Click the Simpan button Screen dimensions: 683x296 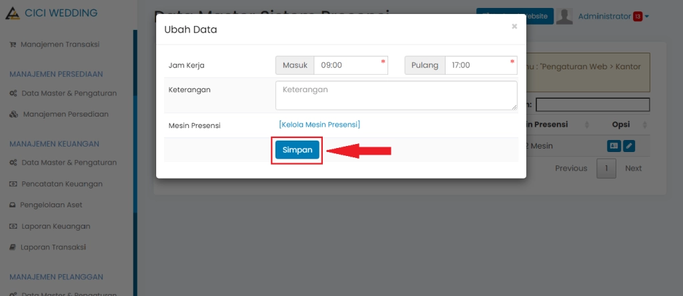click(x=297, y=150)
